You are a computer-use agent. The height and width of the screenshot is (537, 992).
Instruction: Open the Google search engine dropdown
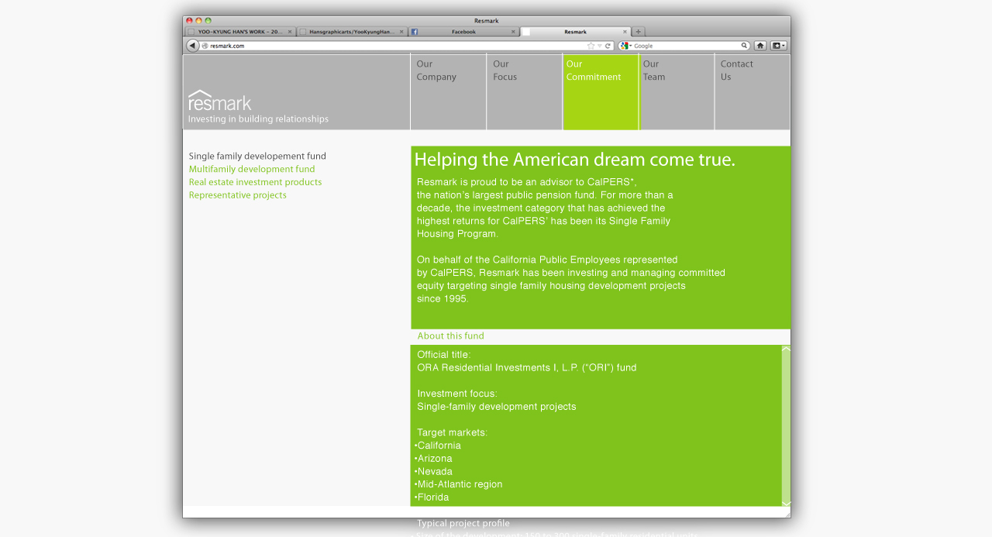coord(626,46)
